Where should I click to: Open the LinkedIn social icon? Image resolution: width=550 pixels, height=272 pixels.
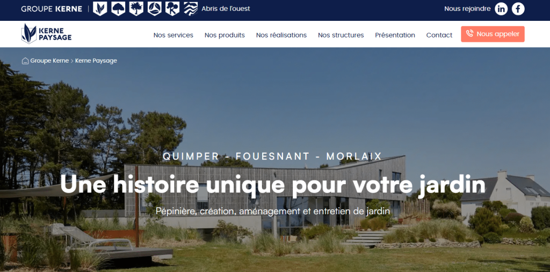(x=501, y=9)
